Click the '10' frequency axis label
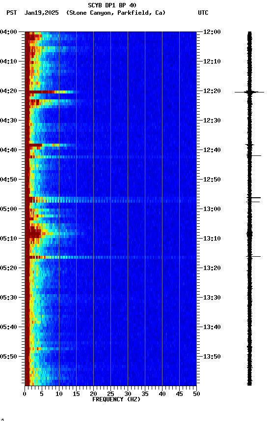 click(x=59, y=394)
